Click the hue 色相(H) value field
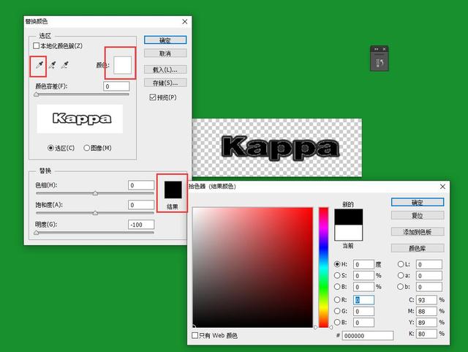This screenshot has height=352, width=468. [141, 185]
